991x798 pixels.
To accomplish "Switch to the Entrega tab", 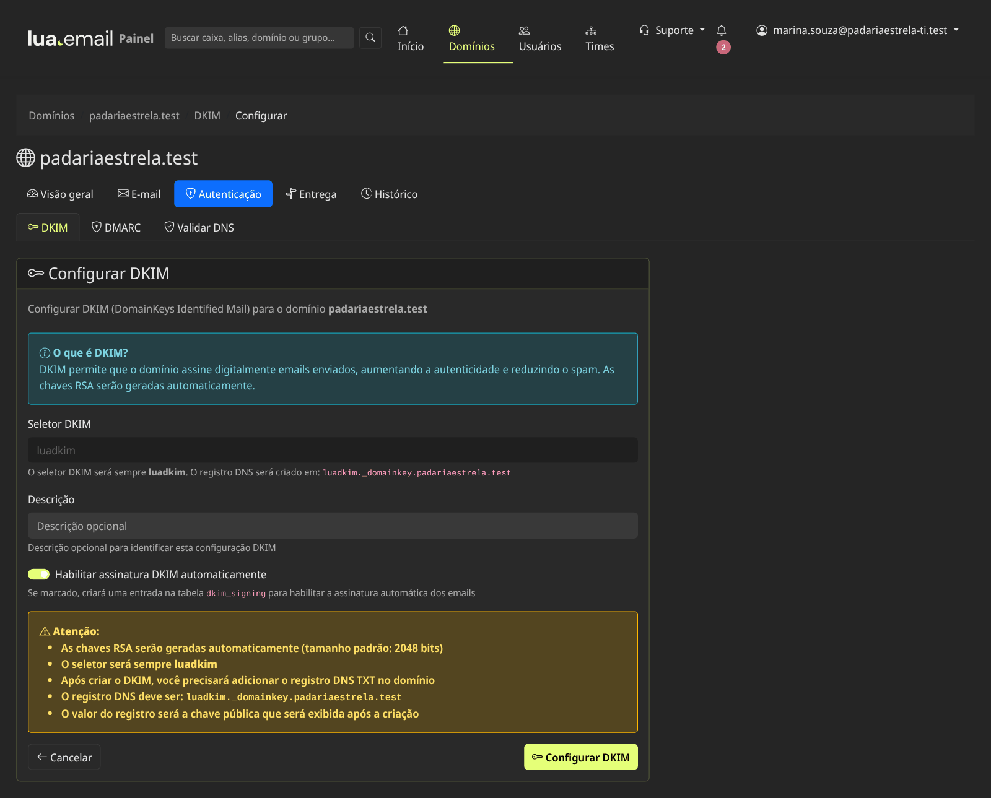I will coord(311,194).
